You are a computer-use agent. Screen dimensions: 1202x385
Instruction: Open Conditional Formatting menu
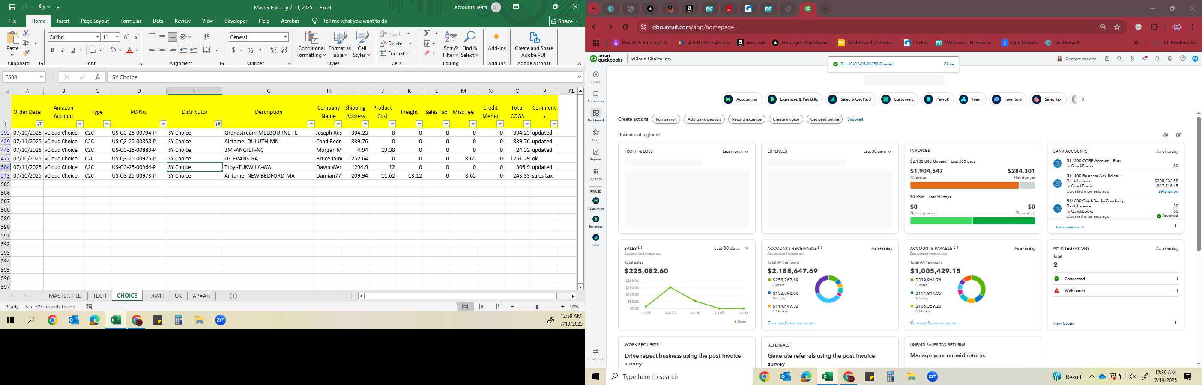pos(311,45)
